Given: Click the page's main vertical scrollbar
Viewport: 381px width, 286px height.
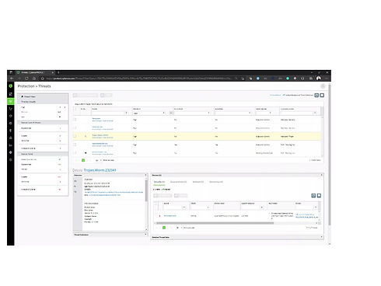Looking at the screenshot, I should [x=330, y=154].
